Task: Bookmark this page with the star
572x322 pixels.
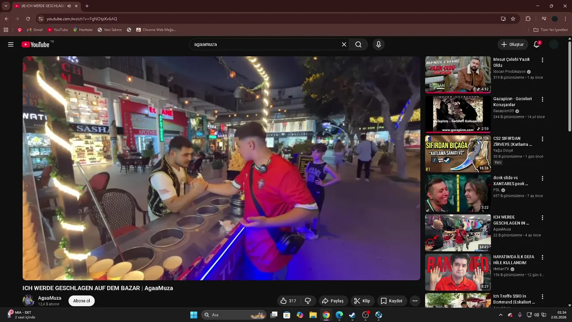Action: 513,19
